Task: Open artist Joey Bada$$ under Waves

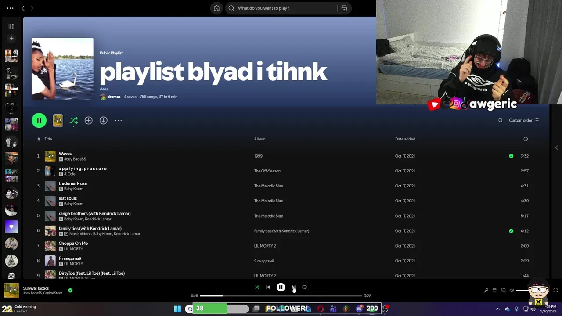Action: point(75,159)
